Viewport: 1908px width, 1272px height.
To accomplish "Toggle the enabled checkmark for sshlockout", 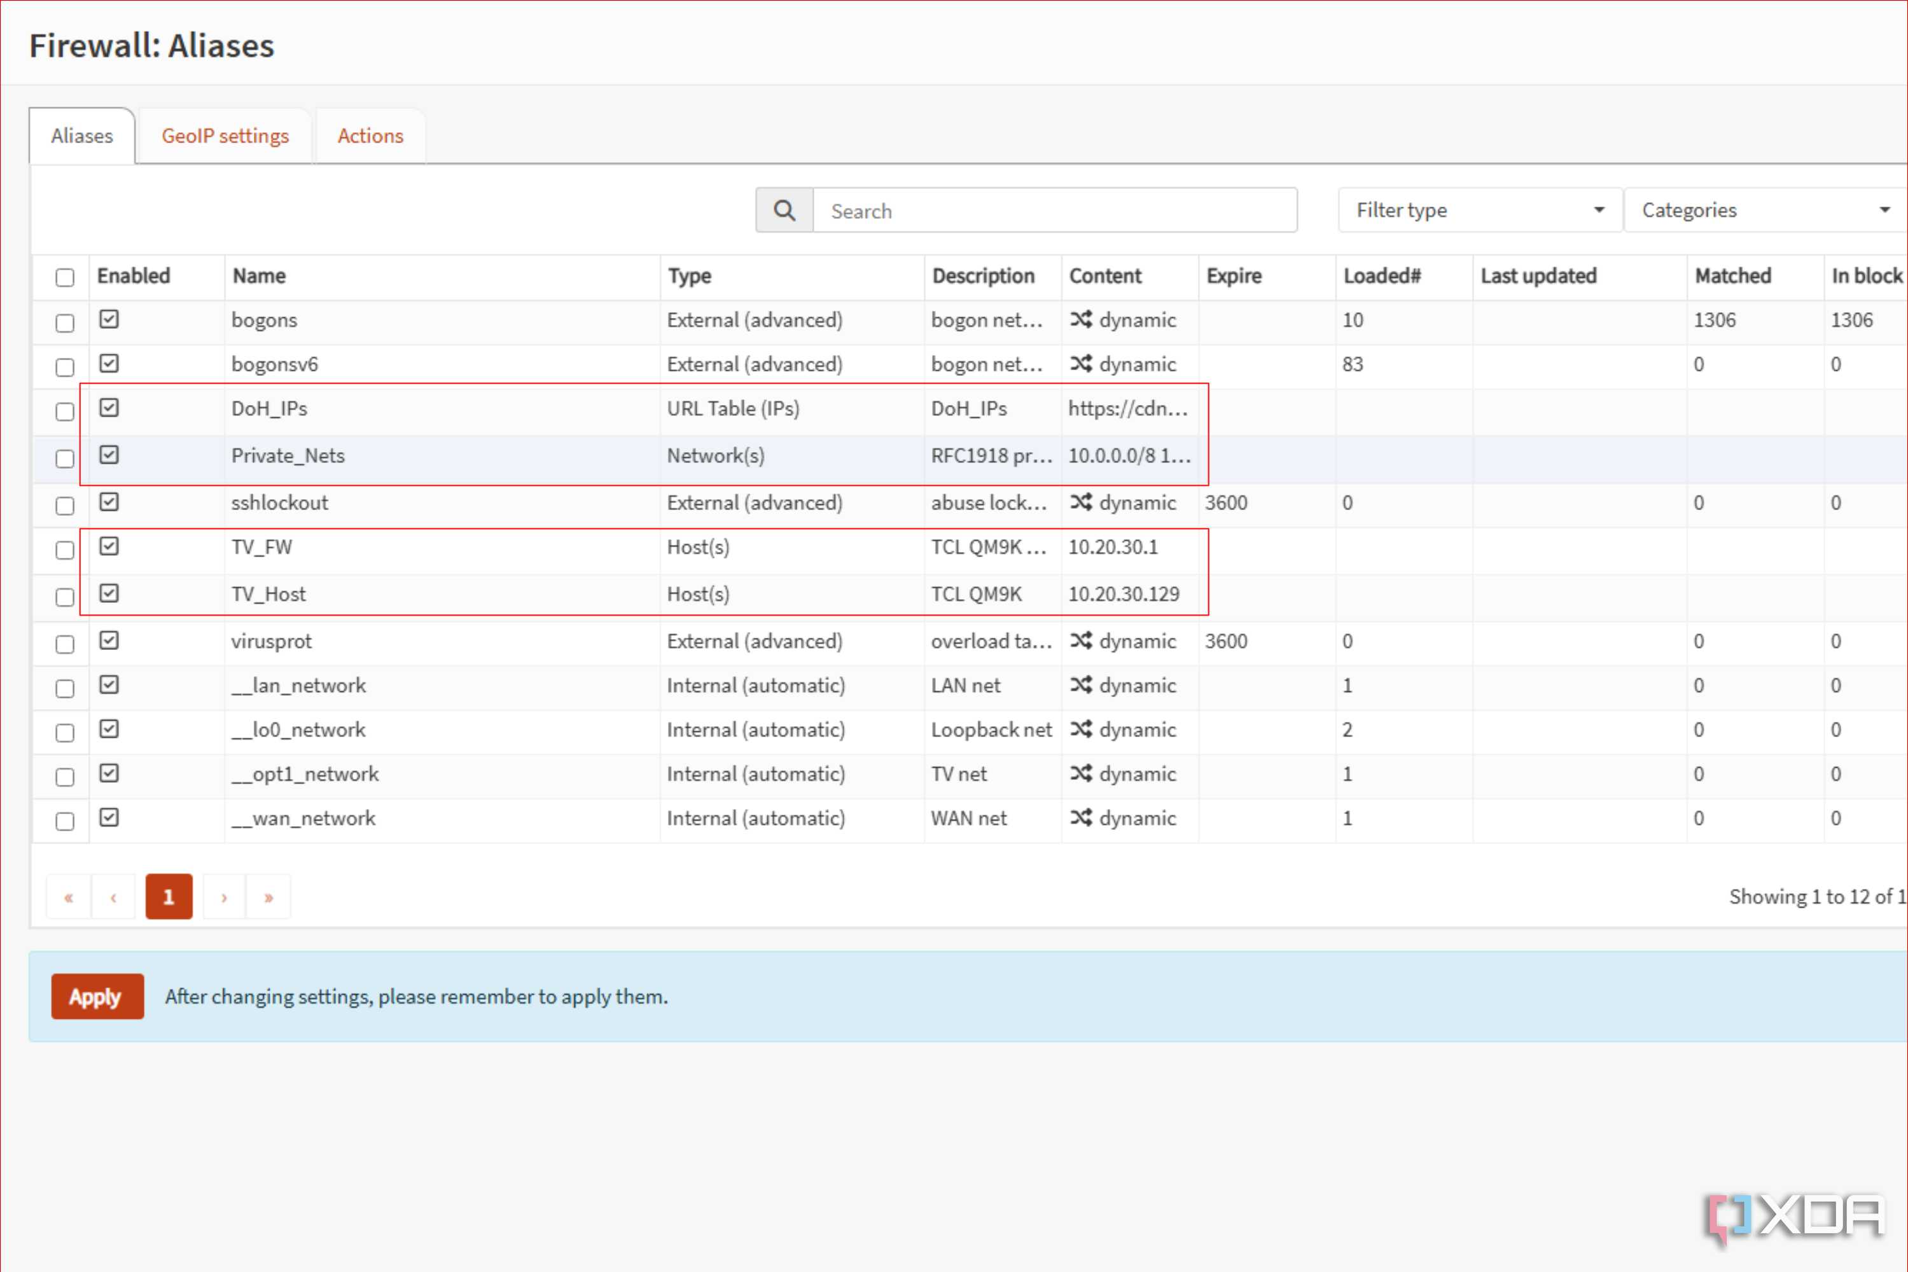I will [x=109, y=501].
